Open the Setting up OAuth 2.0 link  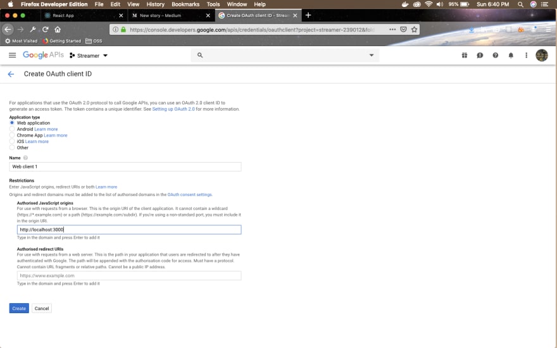click(x=173, y=109)
